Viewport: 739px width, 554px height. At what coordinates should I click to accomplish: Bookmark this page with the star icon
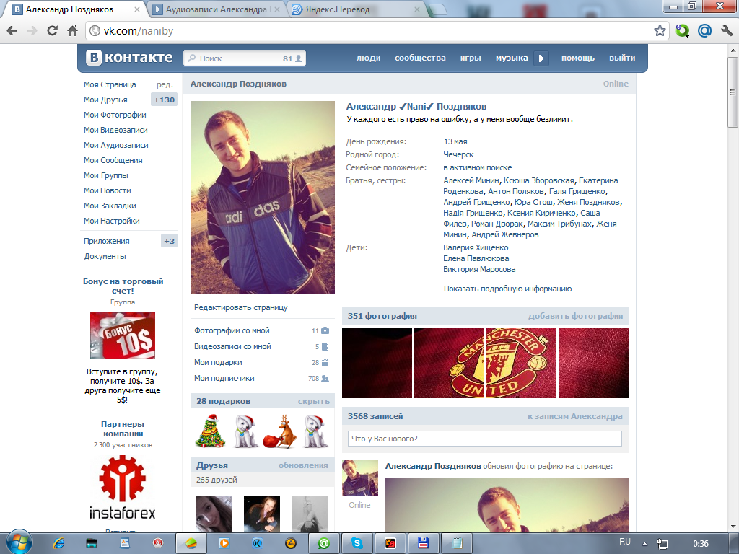tap(660, 31)
